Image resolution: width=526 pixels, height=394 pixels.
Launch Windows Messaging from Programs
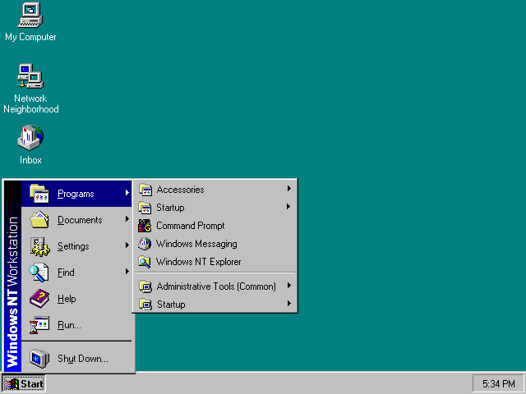[215, 244]
